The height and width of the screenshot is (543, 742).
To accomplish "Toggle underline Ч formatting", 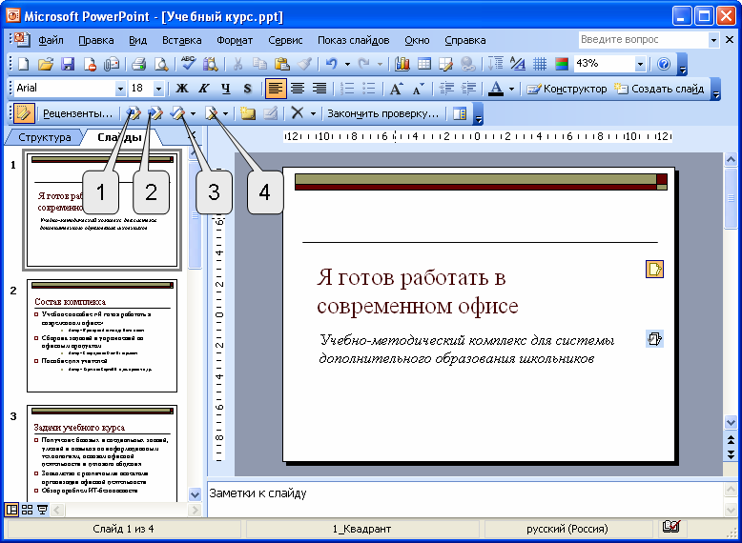I will (226, 89).
